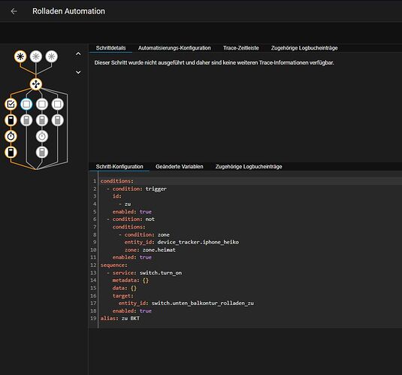This screenshot has width=402, height=375.
Task: Click line 3 'id:' in the YAML
Action: tap(116, 196)
